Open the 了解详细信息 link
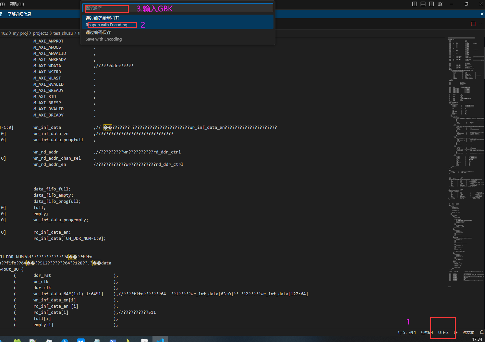 19,14
